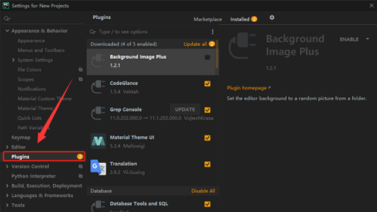Select Quick Lists item
The width and height of the screenshot is (377, 212).
pyautogui.click(x=29, y=118)
